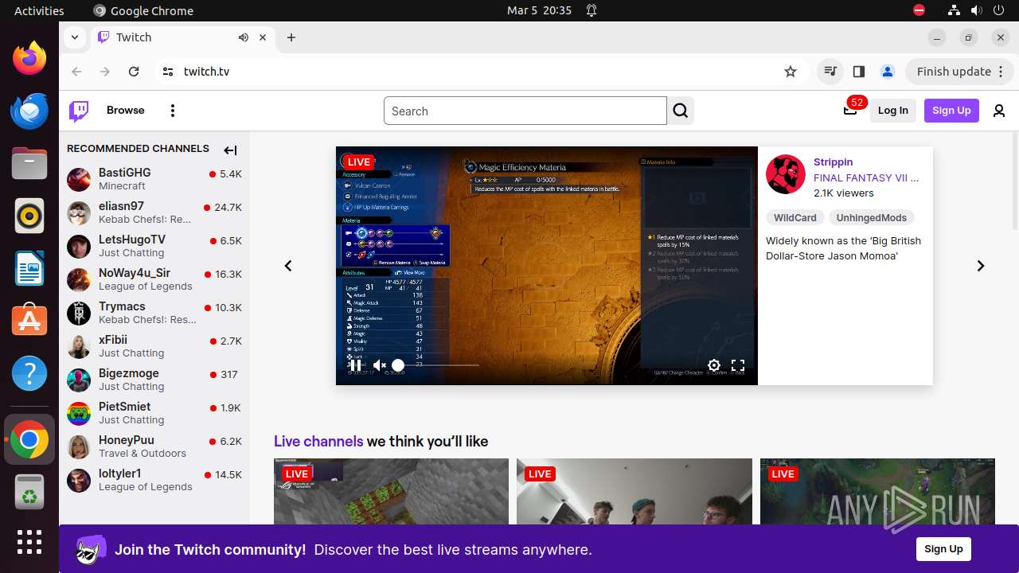Show next featured stream carousel arrow
This screenshot has width=1019, height=573.
[981, 266]
